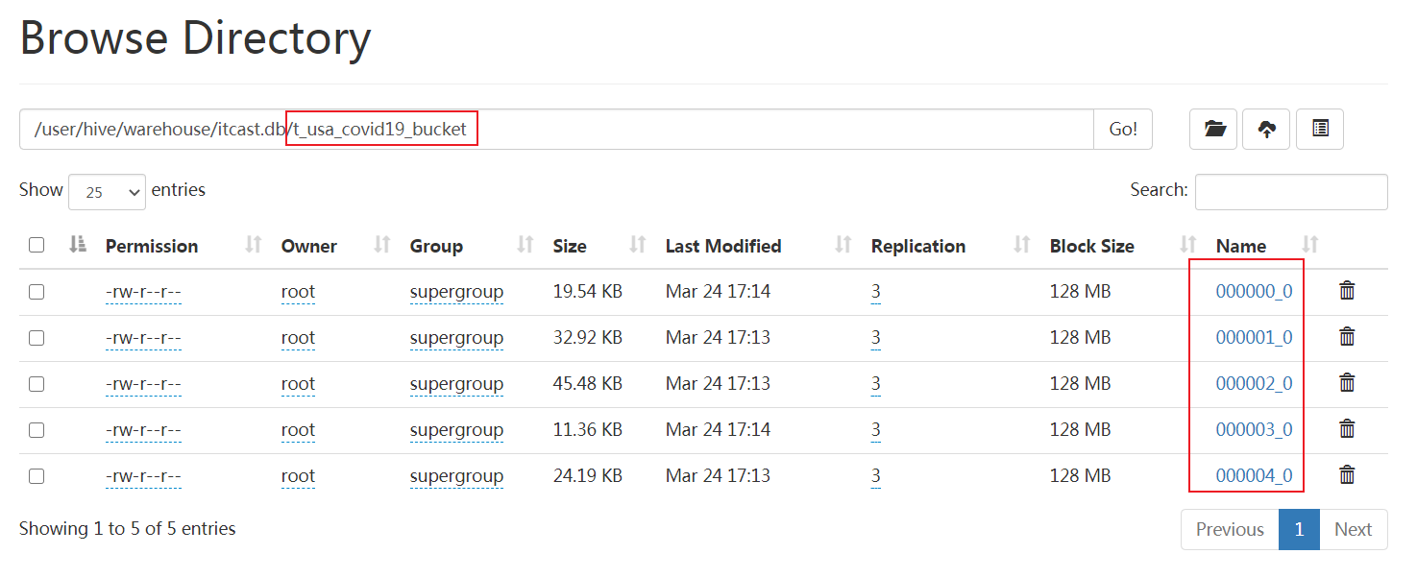1417x578 pixels.
Task: Click the cut and paste list icon
Action: [x=1320, y=129]
